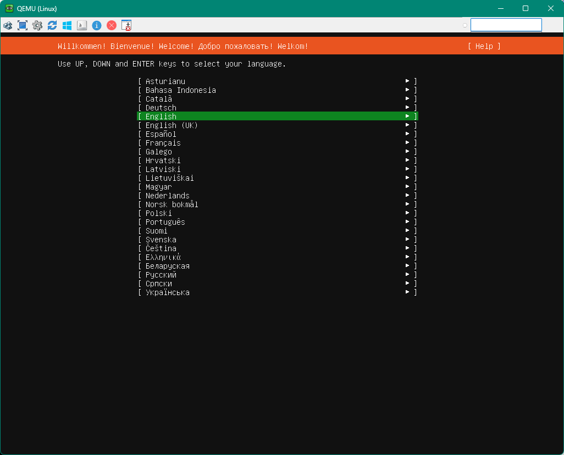Select highlighted English language

(x=277, y=116)
